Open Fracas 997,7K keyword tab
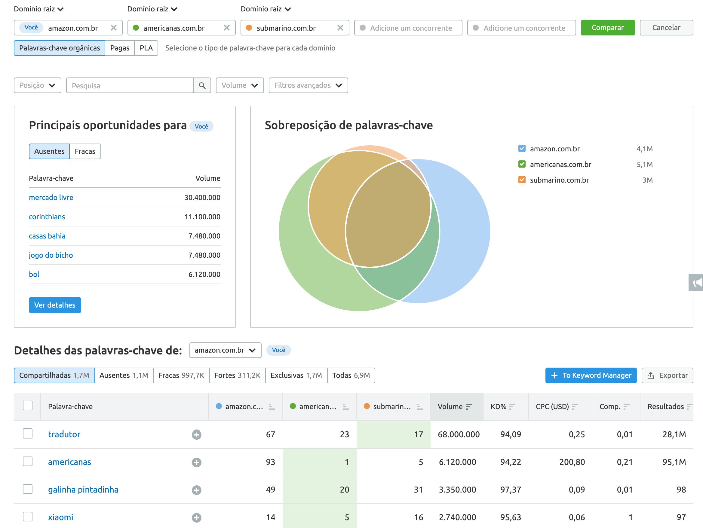This screenshot has width=703, height=528. click(x=182, y=375)
